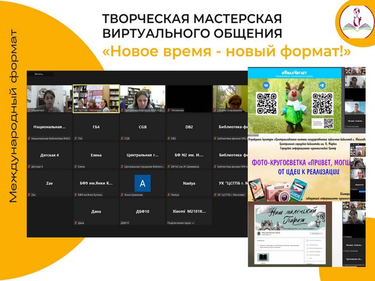Viewport: 375px width, 281px height.
Task: Select the Xiaomi M2101K... participant tile
Action: tap(189, 211)
